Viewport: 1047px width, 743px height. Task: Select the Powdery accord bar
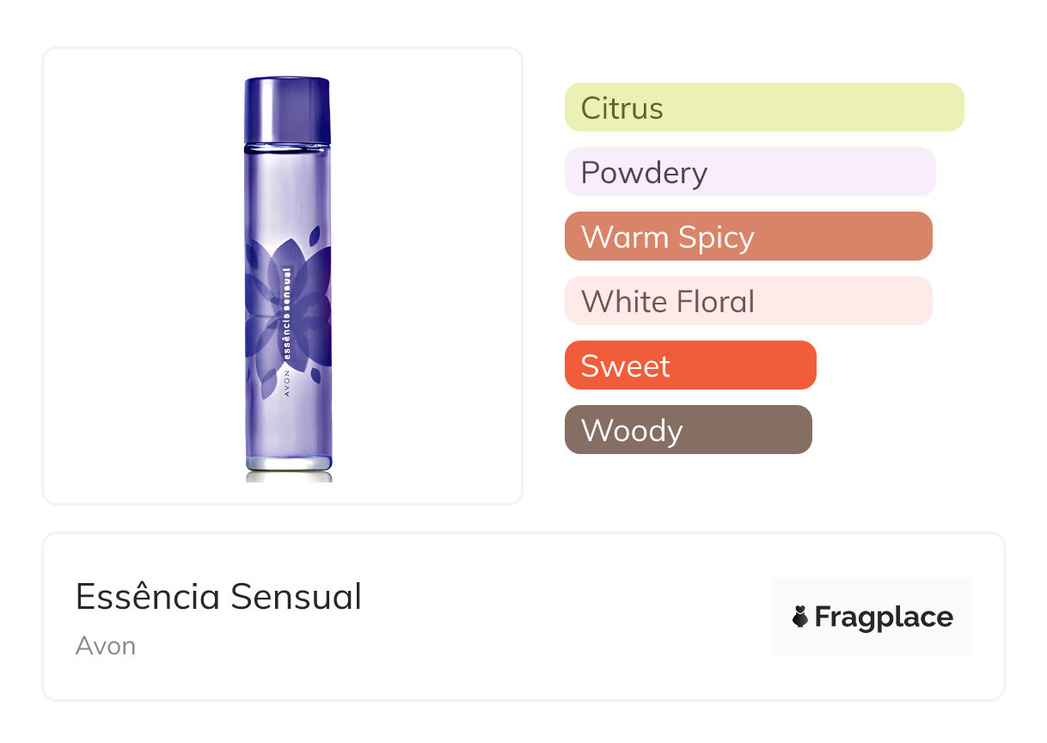[750, 172]
